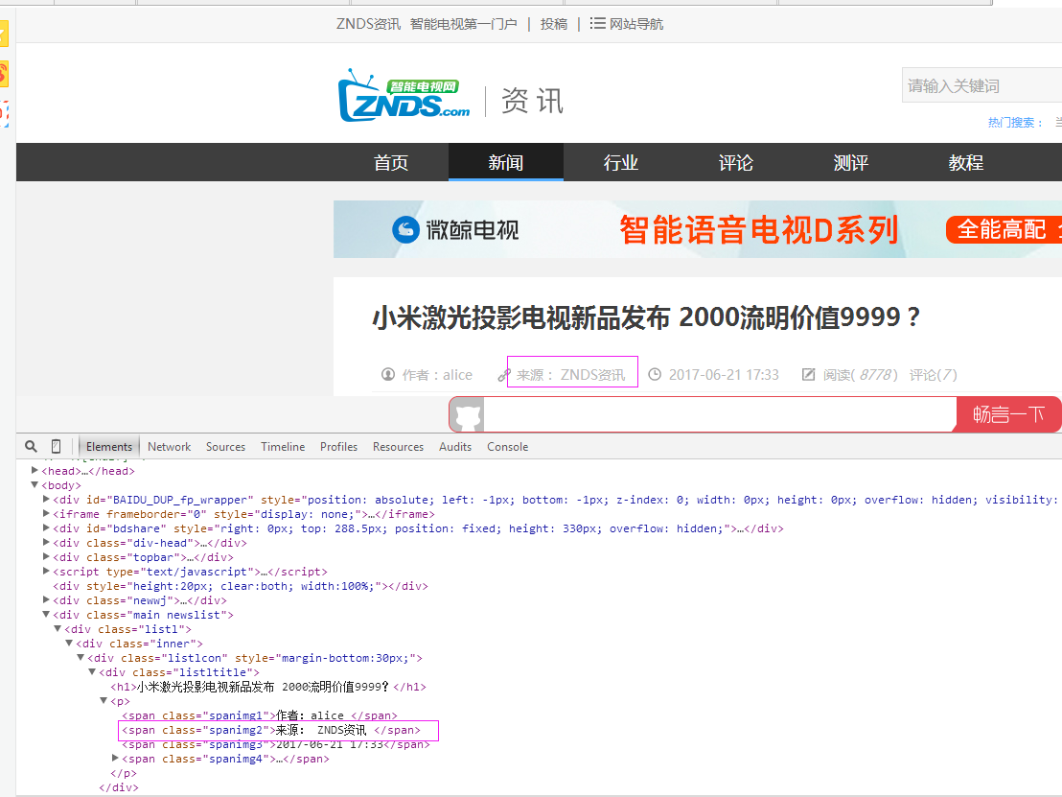Click the 评论(7) link
The image size is (1062, 797).
click(934, 375)
